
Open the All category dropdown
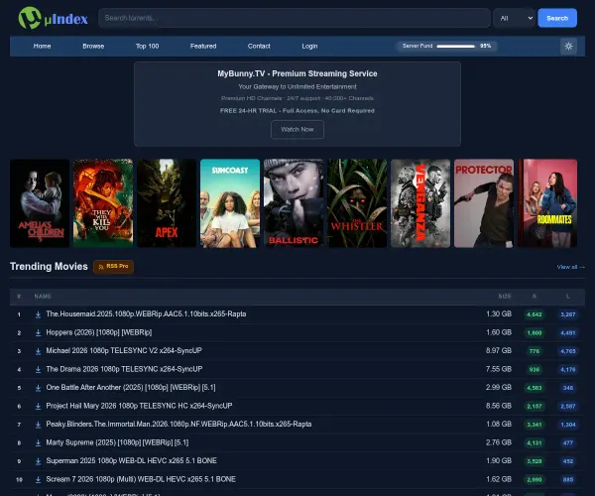pyautogui.click(x=514, y=18)
